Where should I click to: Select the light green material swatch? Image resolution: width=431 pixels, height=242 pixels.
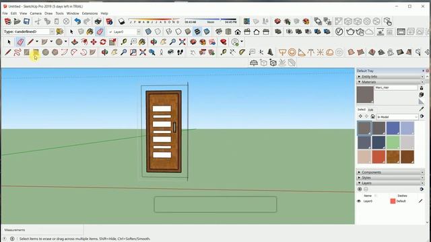tap(393, 143)
